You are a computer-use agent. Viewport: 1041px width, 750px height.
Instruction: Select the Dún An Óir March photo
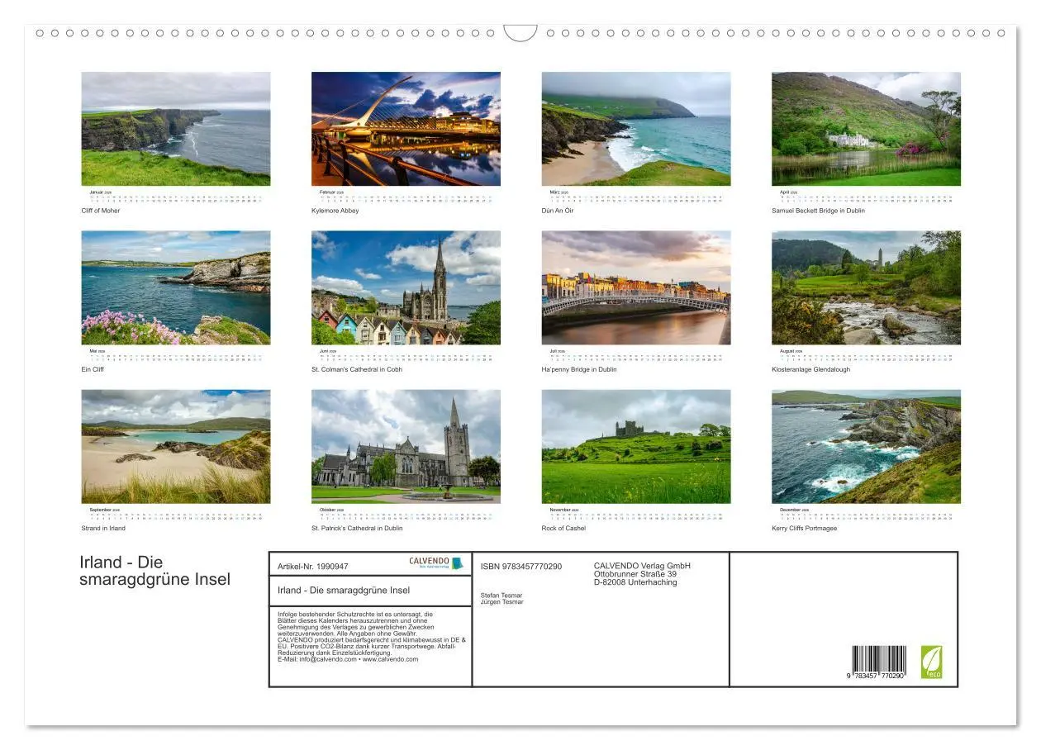[636, 128]
